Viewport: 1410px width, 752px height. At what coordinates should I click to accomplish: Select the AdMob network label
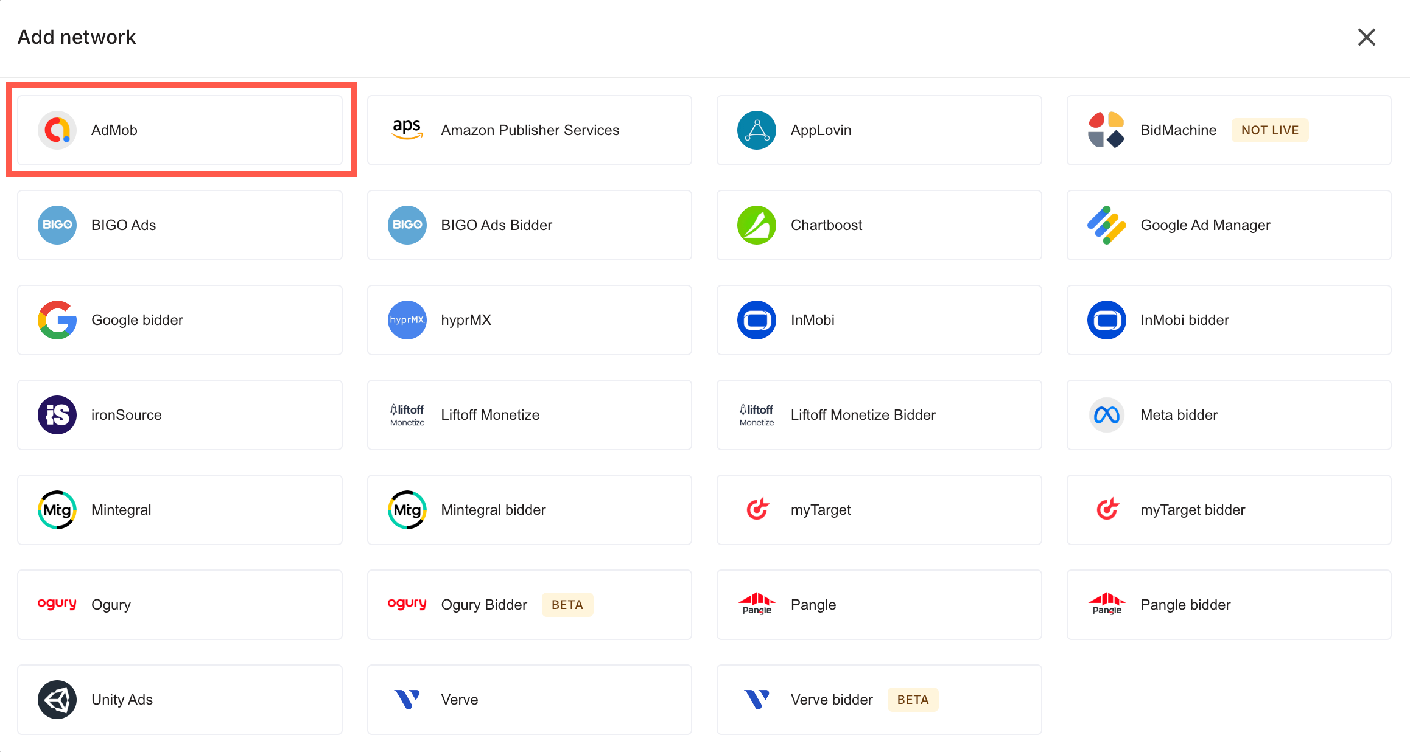point(114,130)
